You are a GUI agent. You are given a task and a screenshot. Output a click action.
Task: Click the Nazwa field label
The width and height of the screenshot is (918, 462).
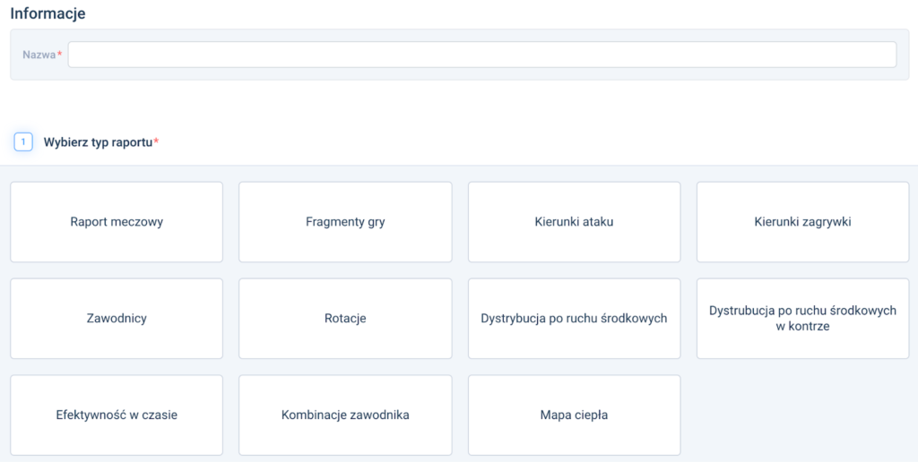[39, 55]
